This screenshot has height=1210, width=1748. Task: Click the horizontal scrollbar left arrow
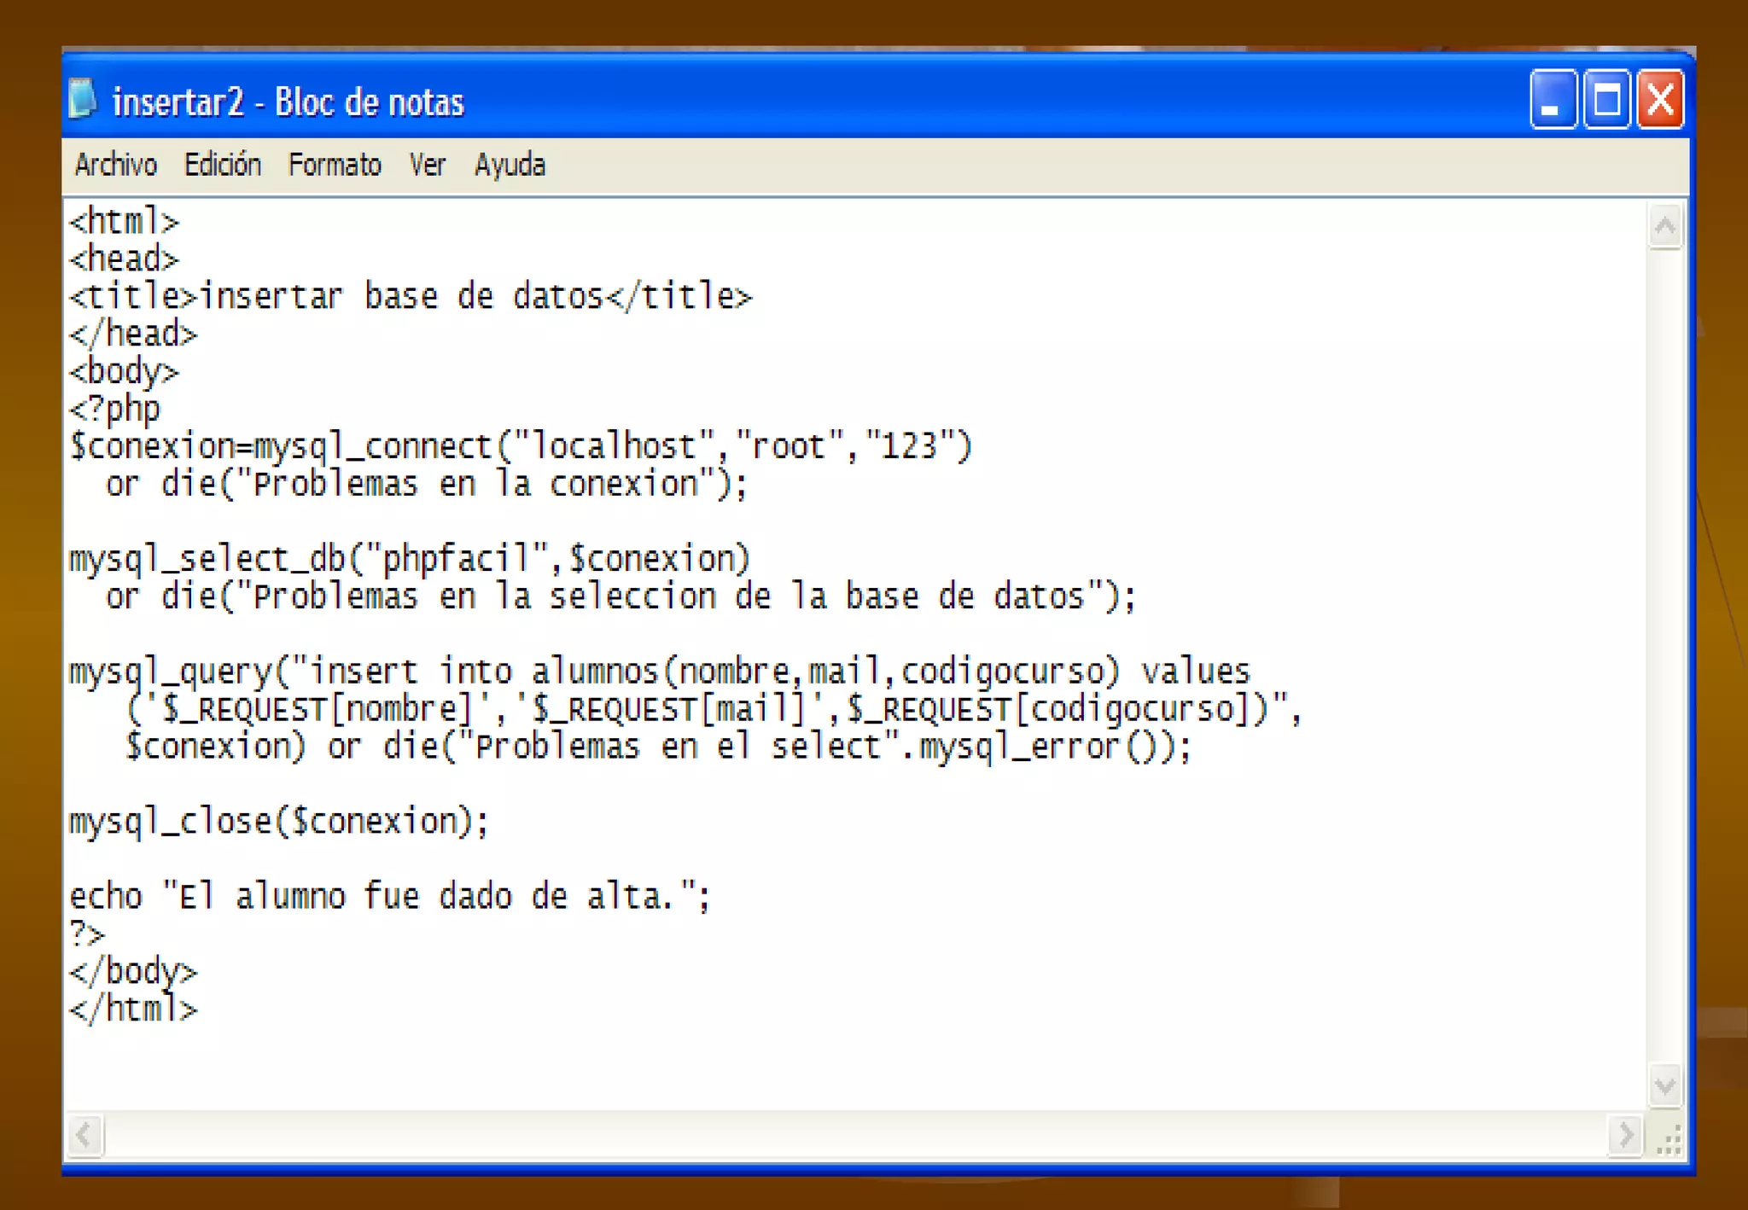pyautogui.click(x=84, y=1136)
